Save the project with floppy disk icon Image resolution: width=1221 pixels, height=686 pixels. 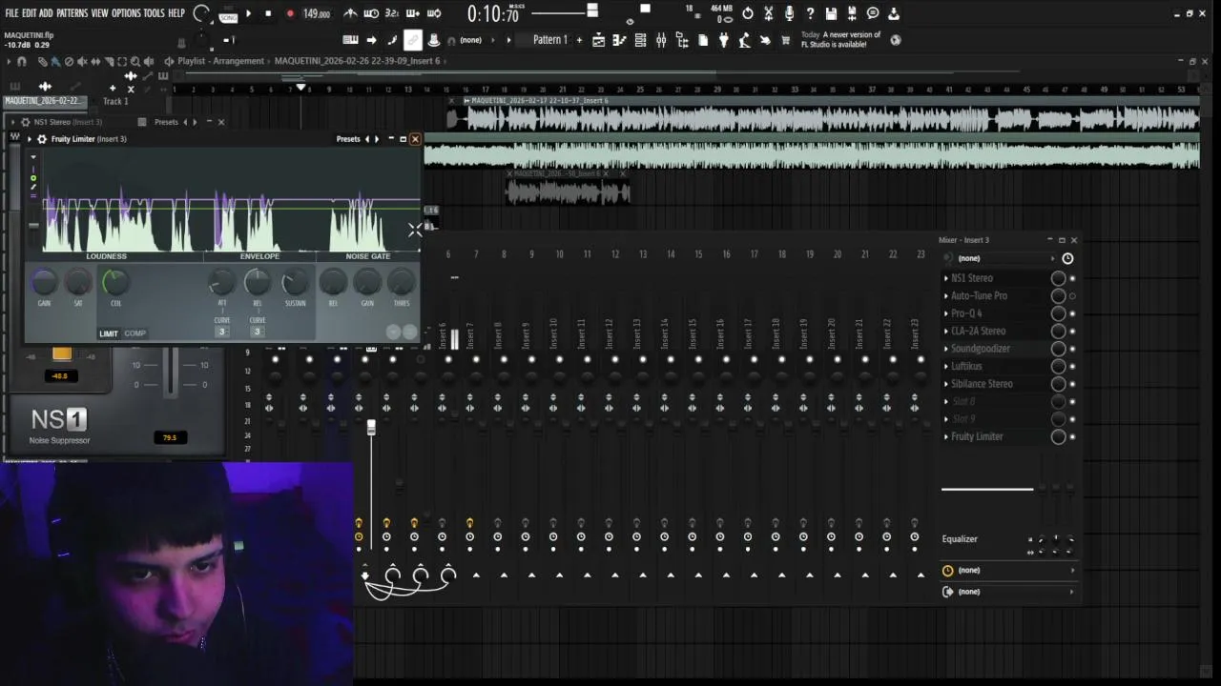tap(831, 13)
